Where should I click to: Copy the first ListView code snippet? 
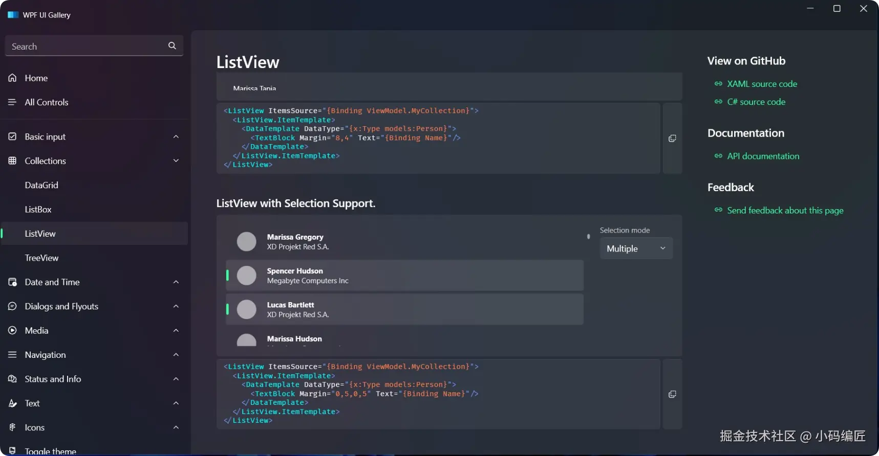point(672,139)
